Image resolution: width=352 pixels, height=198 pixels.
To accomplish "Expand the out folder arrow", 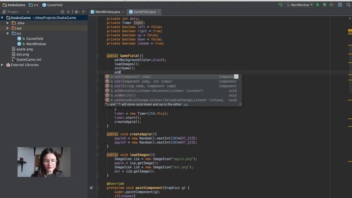I will [x=8, y=28].
